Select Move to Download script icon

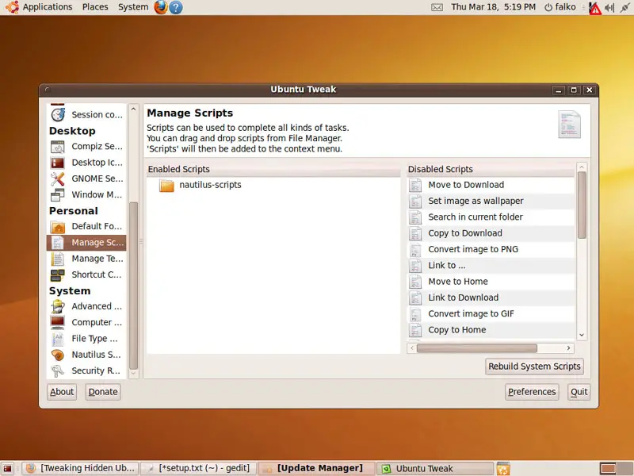(x=415, y=185)
